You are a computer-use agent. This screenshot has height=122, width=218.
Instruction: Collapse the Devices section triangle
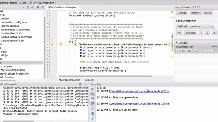(176, 43)
